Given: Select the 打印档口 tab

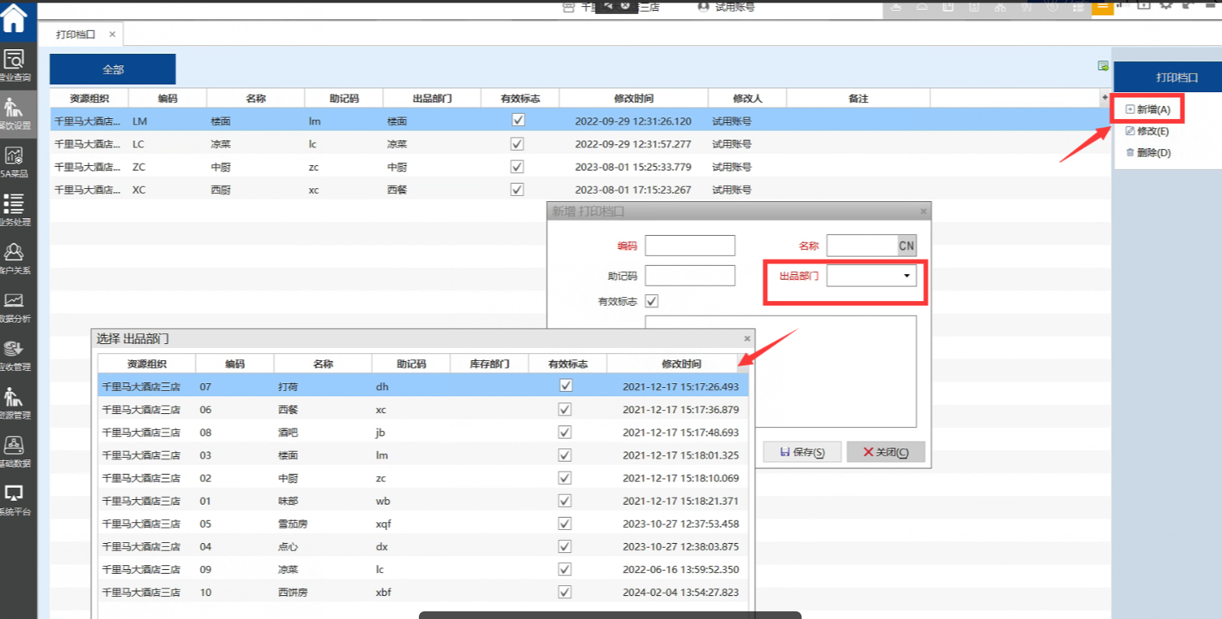Looking at the screenshot, I should 75,35.
